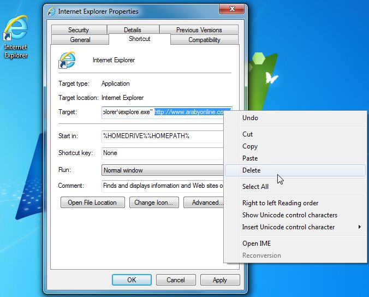The image size is (369, 297).
Task: Toggle Right to left Reading order
Action: (x=295, y=203)
